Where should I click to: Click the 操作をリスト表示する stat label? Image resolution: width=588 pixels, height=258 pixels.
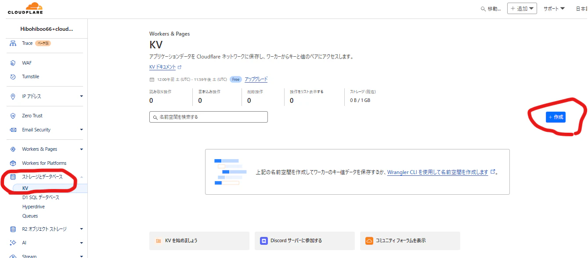coord(307,92)
